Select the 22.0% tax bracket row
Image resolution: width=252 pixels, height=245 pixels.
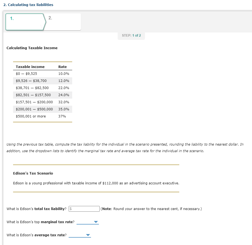point(42,88)
